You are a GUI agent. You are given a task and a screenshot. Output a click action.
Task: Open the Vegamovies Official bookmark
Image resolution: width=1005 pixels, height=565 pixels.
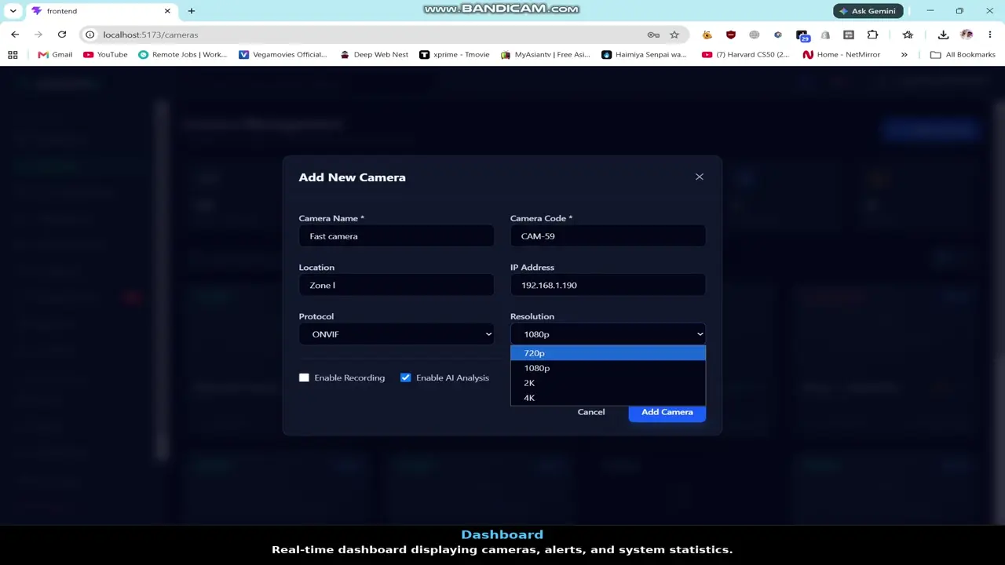(283, 55)
